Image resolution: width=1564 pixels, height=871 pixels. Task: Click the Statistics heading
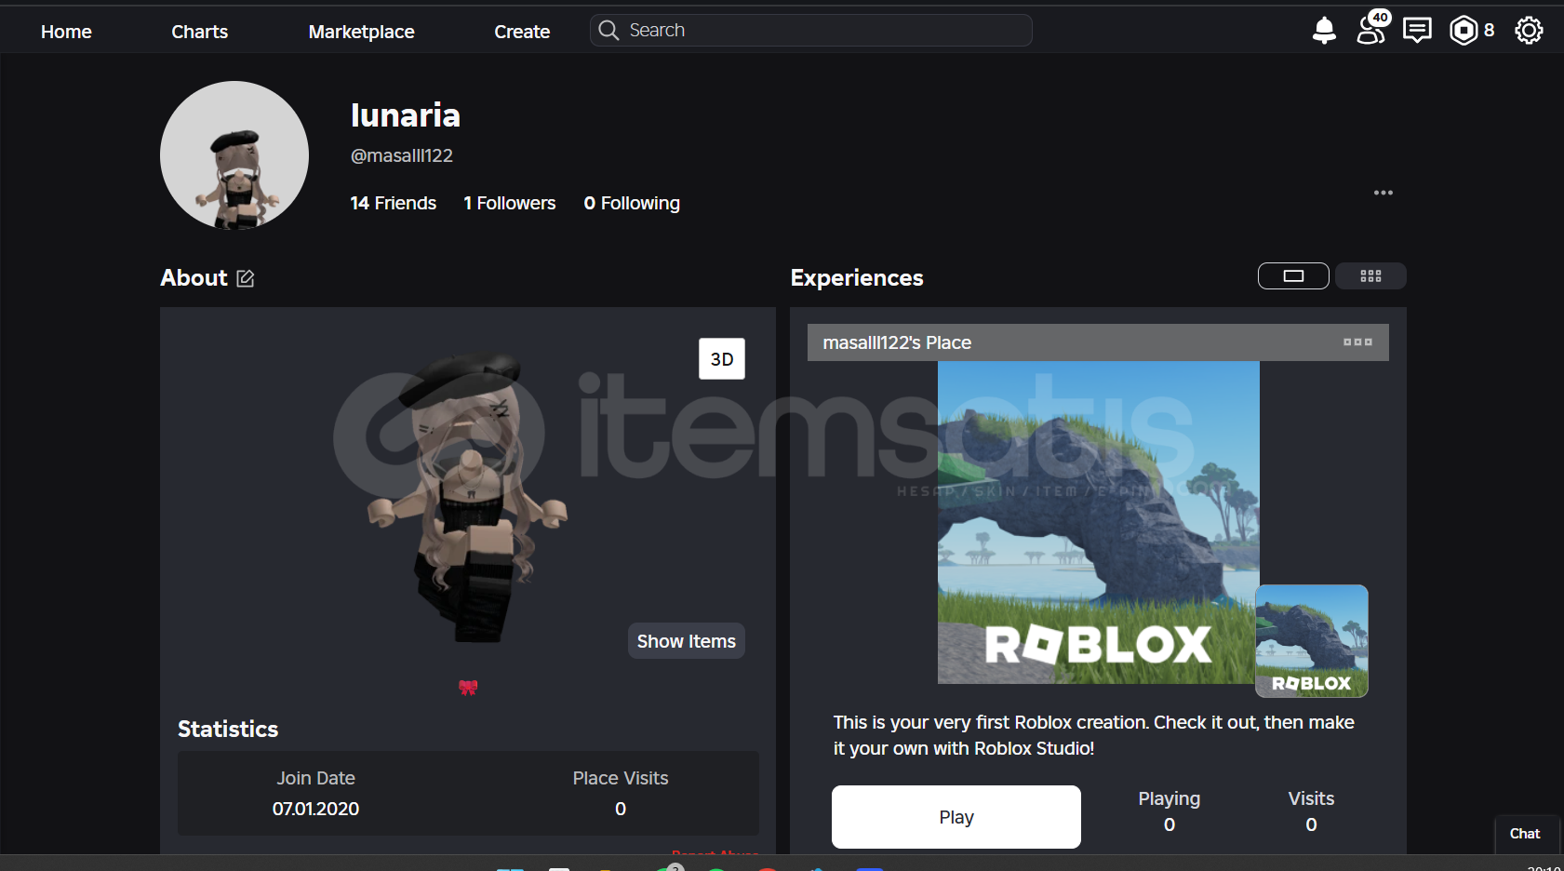(x=228, y=729)
